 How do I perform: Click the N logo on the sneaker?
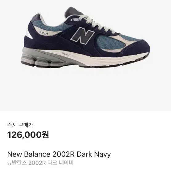coord(83,35)
